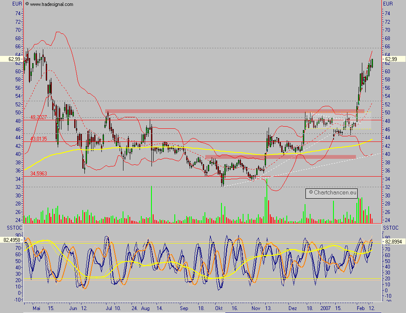Viewport: 406px width, 313px height.
Task: Click the Mai month label on timeline
Action: tap(36, 309)
